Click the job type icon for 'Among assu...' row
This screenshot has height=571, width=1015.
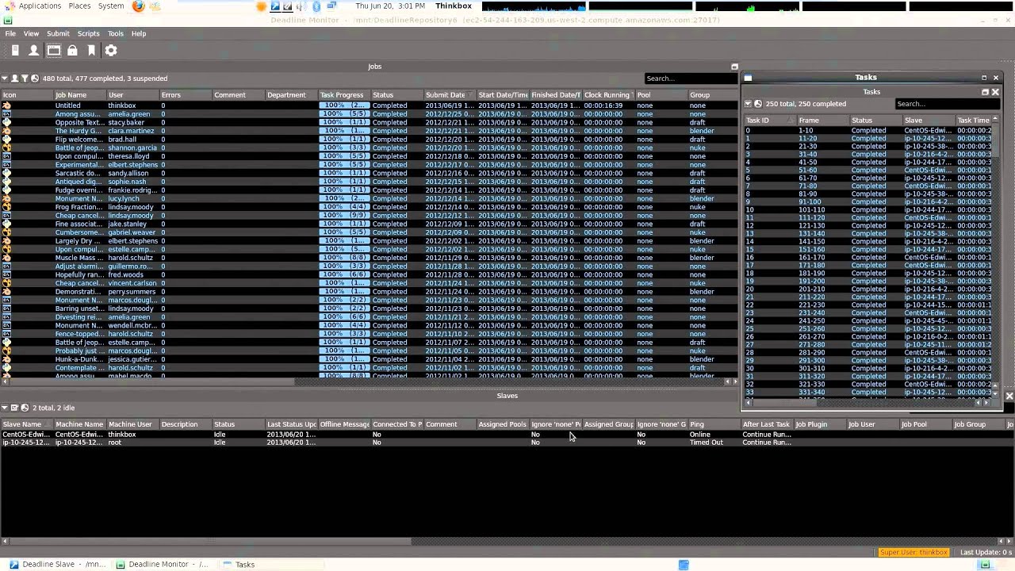(x=6, y=114)
